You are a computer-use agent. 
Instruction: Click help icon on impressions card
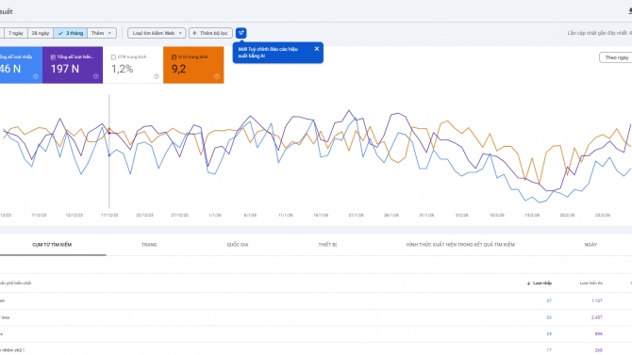coord(96,76)
